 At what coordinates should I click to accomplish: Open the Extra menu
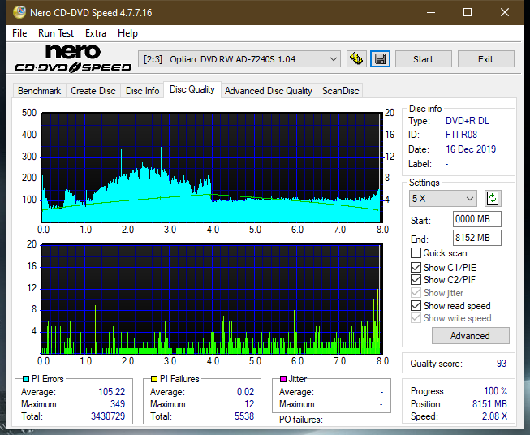tap(96, 33)
